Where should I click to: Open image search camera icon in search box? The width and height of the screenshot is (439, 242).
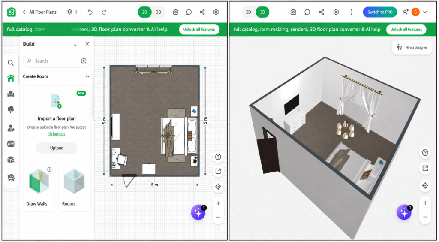click(x=84, y=61)
